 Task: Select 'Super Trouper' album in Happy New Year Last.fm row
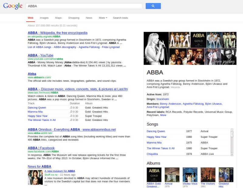93,116
